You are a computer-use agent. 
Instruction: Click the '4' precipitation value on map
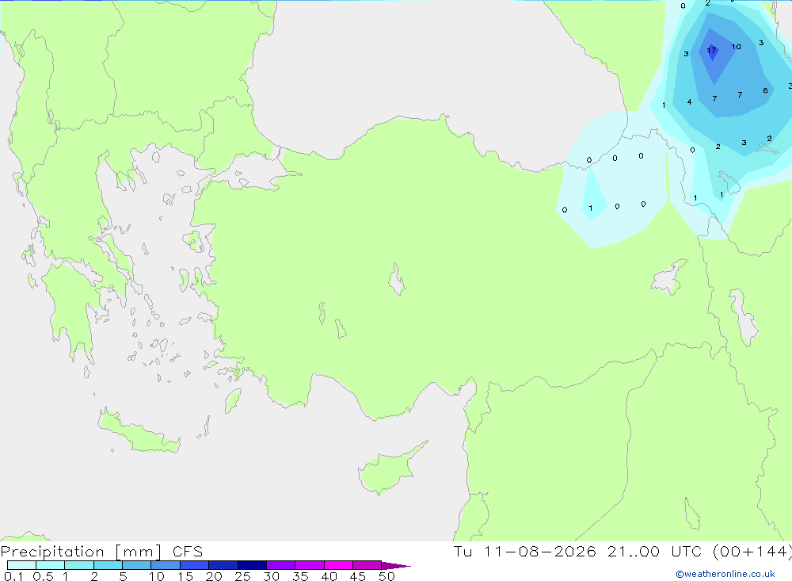(689, 101)
